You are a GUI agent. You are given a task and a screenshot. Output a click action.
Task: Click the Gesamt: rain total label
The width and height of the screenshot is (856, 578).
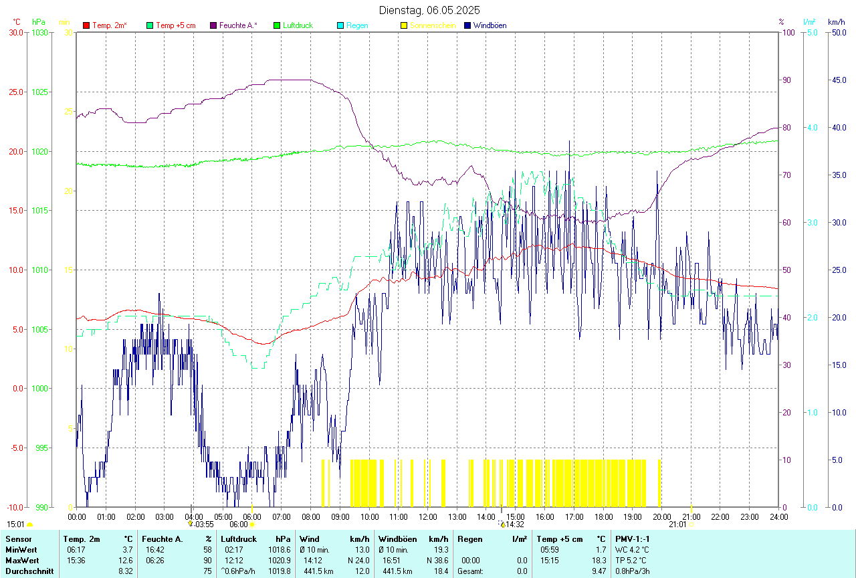click(471, 571)
